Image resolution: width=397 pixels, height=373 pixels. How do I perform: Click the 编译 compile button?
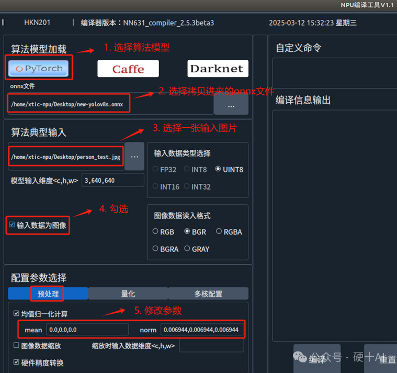pos(317,359)
